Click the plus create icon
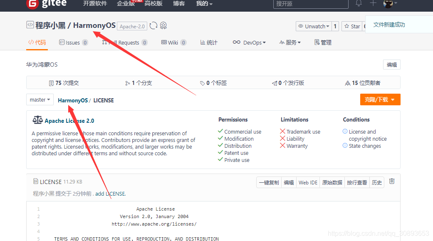This screenshot has width=433, height=241. (373, 3)
